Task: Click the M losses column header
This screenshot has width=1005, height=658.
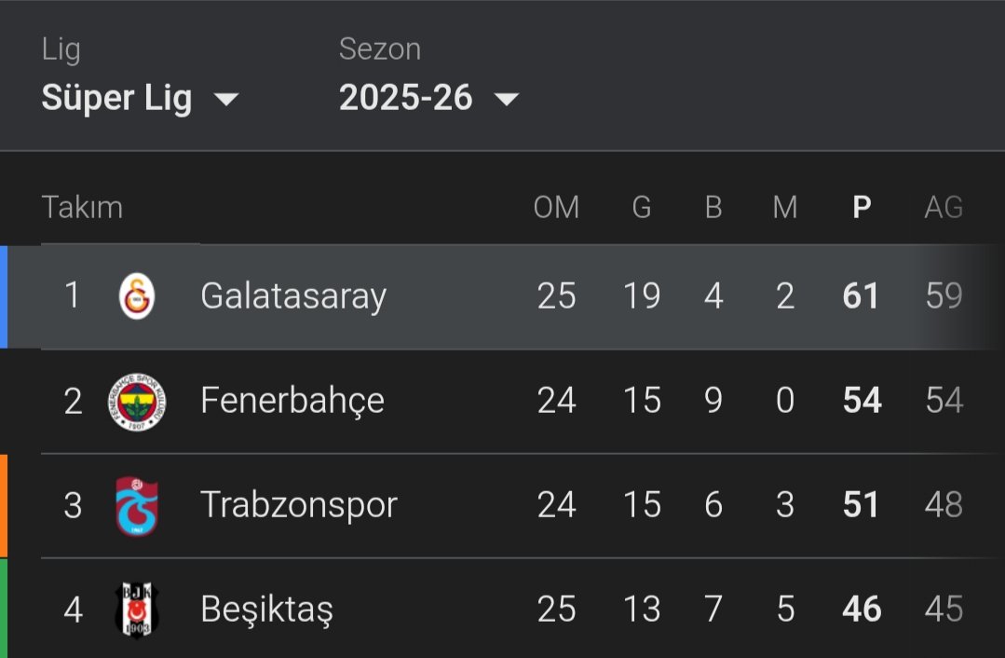Action: point(785,207)
